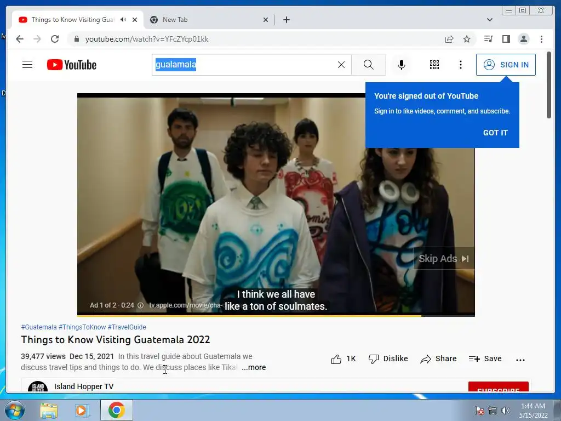Open Action Center flag icon
The width and height of the screenshot is (561, 421).
point(479,411)
